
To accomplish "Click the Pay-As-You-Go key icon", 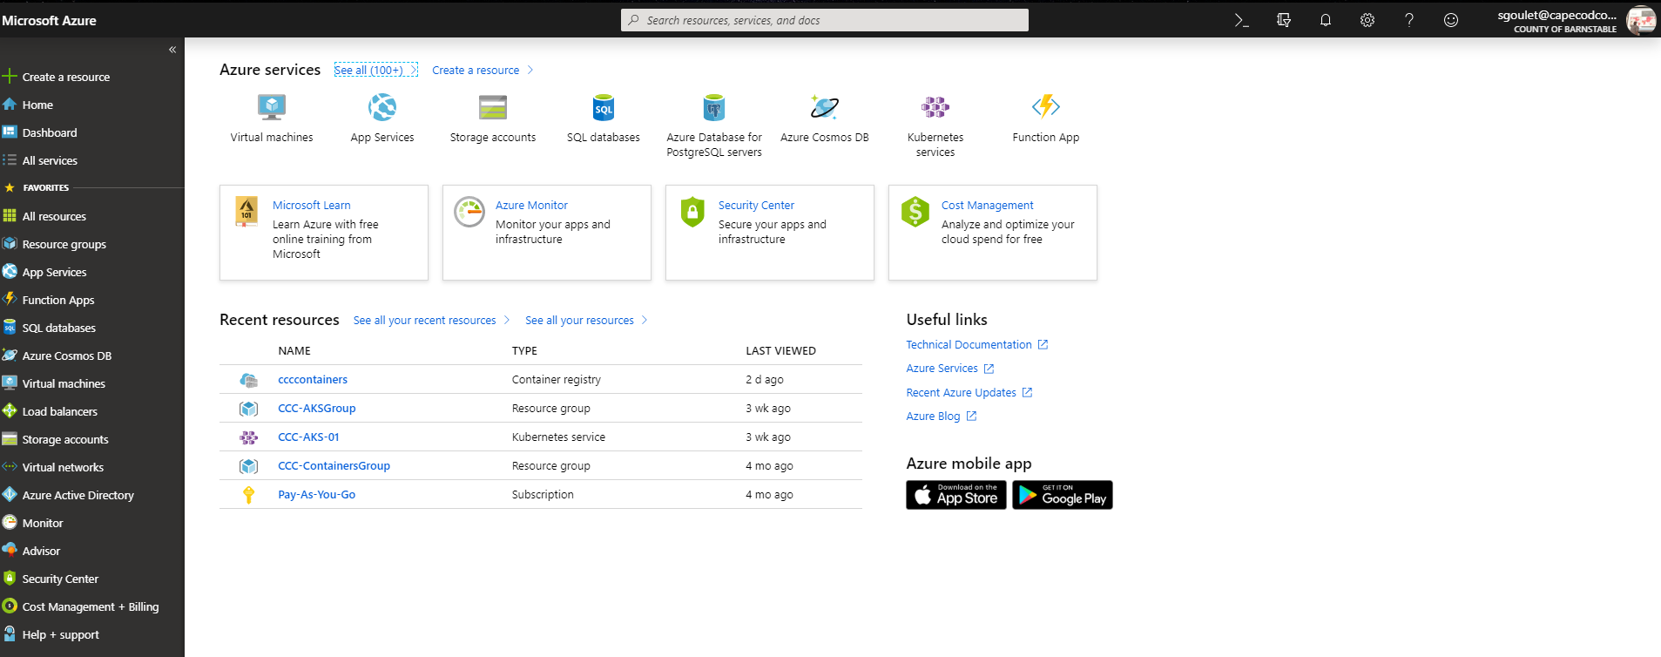I will click(249, 495).
